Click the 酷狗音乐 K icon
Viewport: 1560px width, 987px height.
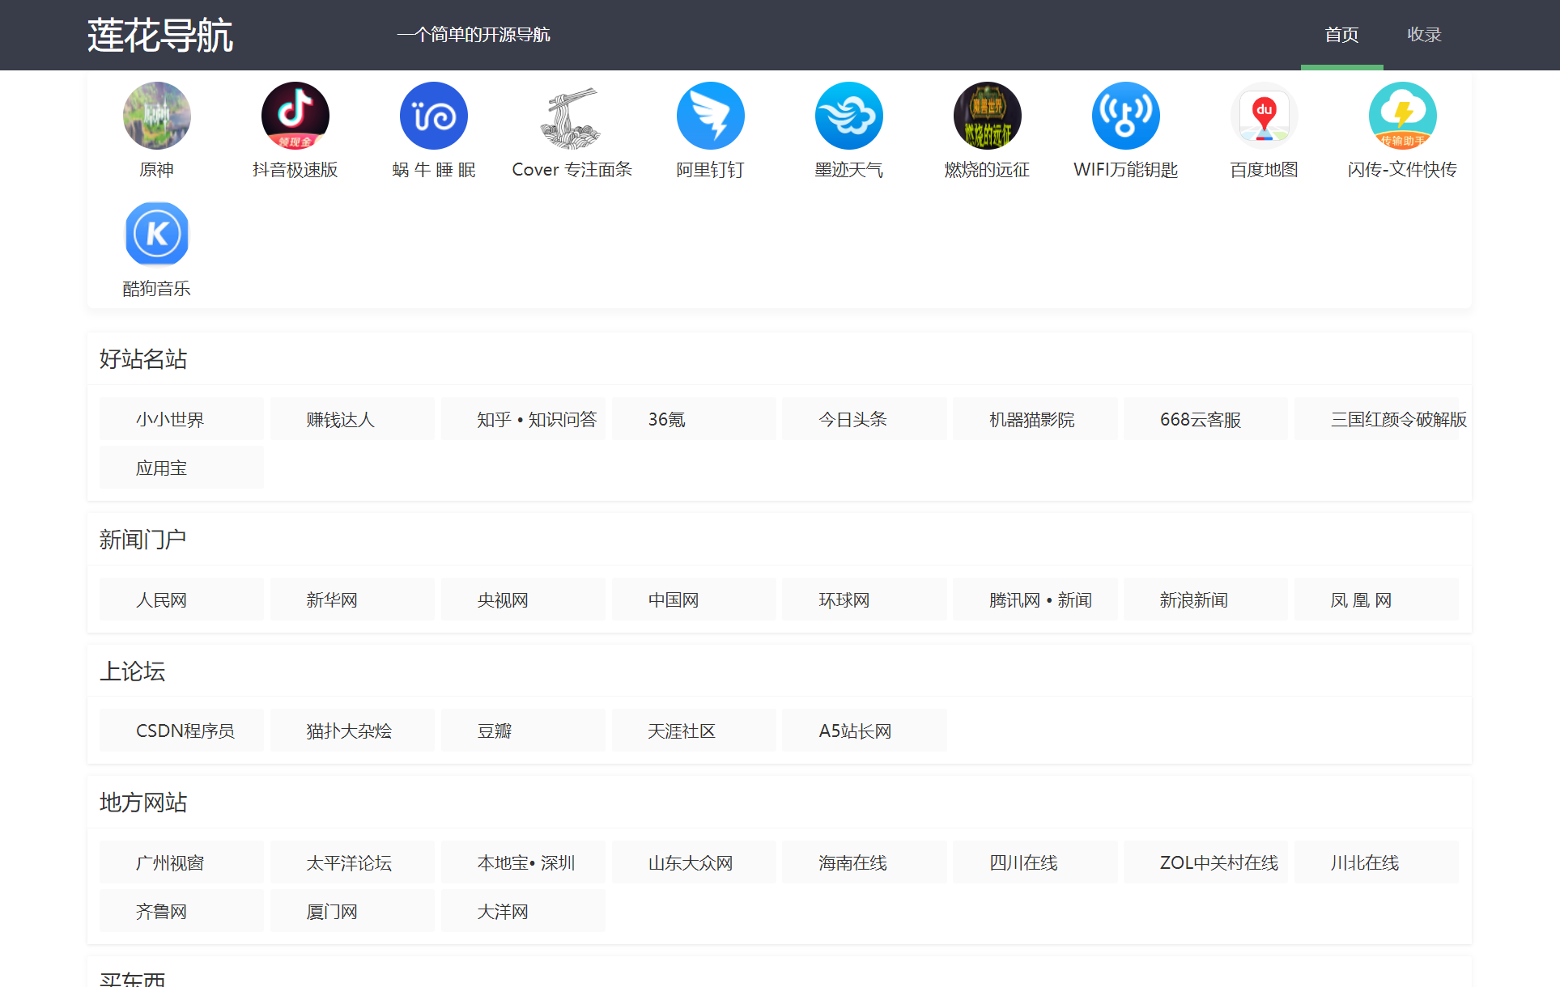coord(156,235)
